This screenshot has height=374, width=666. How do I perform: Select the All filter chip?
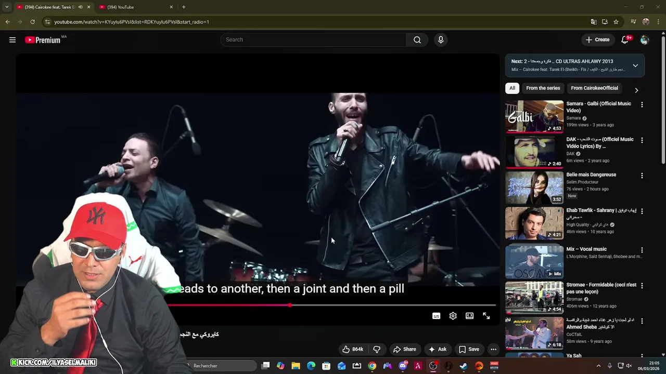coord(512,88)
